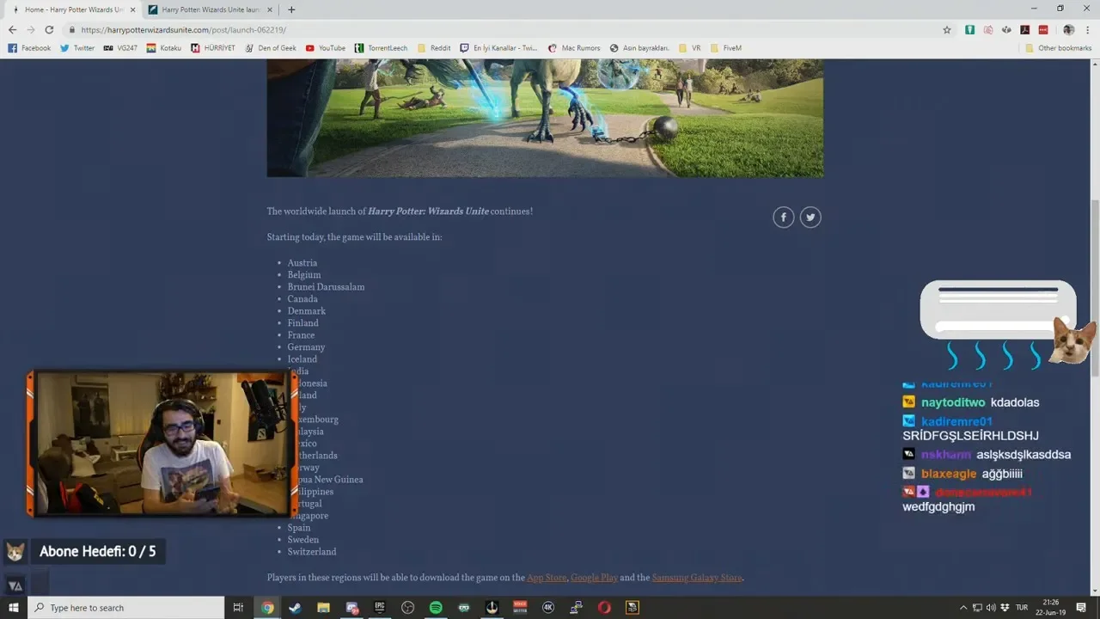The height and width of the screenshot is (619, 1100).
Task: Open Task View from the taskbar
Action: [x=238, y=607]
